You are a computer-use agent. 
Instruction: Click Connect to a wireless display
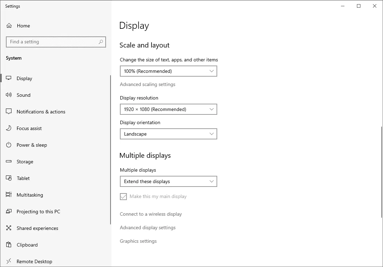click(151, 214)
